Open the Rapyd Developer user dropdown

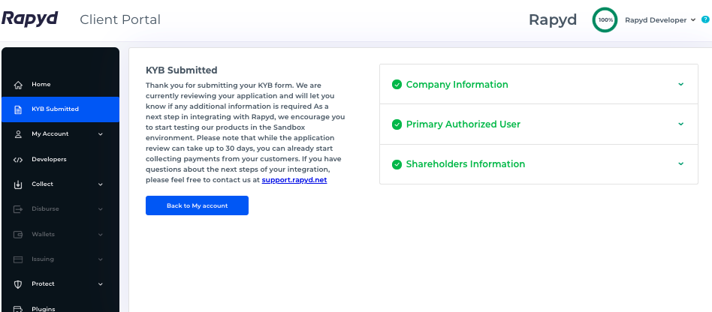659,20
